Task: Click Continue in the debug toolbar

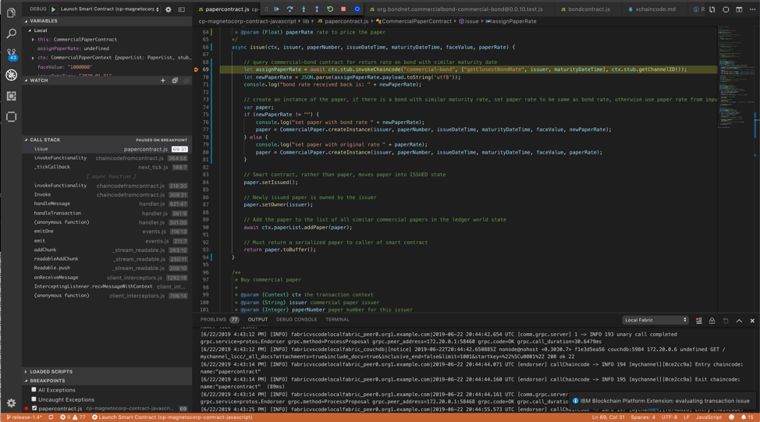Action: [276, 9]
